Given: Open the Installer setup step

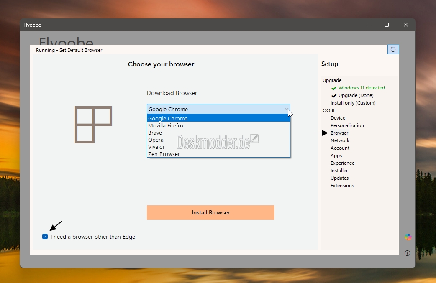Looking at the screenshot, I should coord(339,171).
